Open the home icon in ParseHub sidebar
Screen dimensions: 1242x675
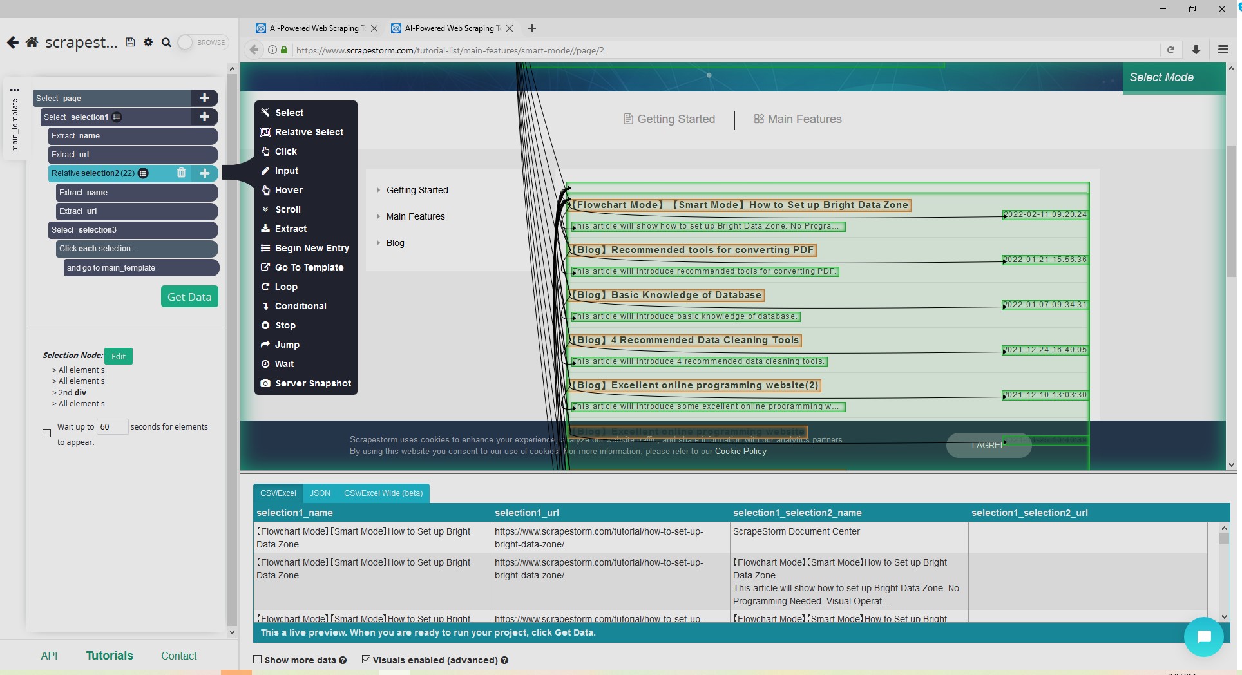click(x=32, y=43)
